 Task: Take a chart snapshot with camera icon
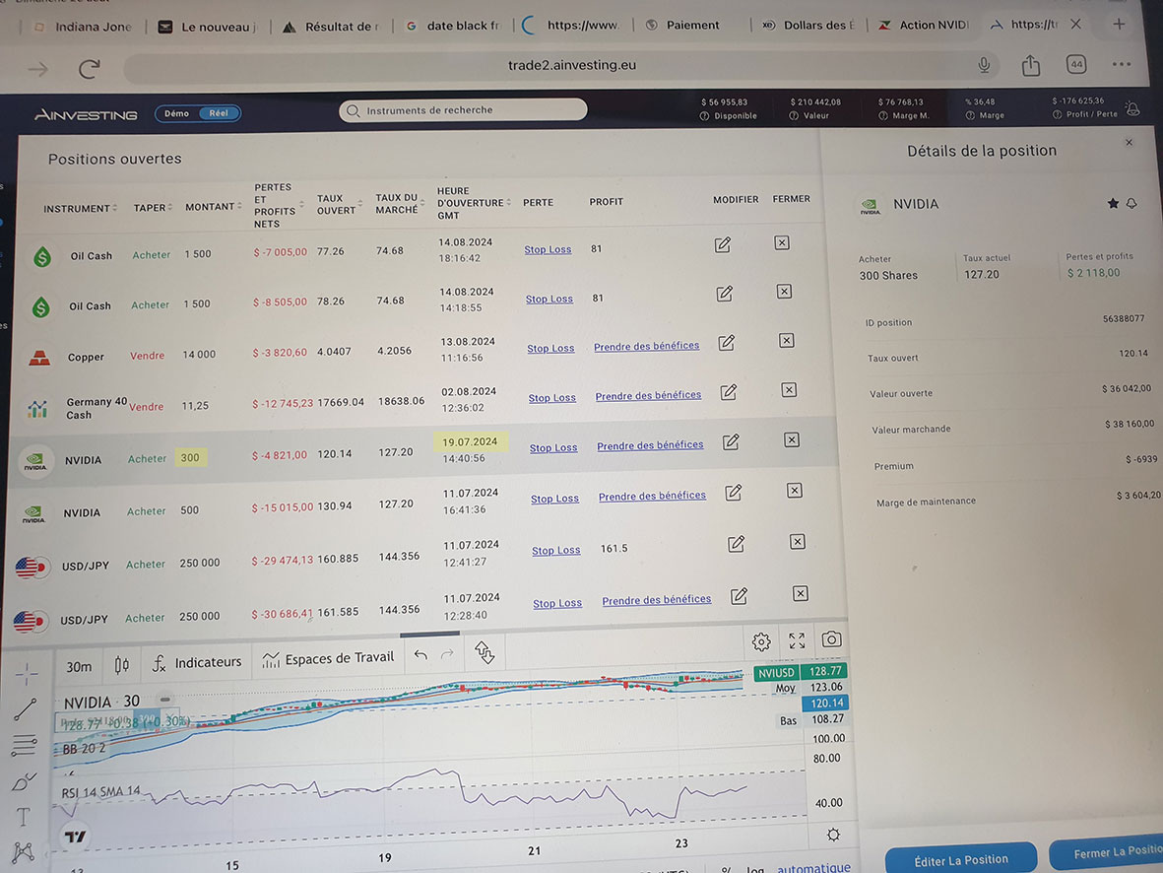pos(831,640)
